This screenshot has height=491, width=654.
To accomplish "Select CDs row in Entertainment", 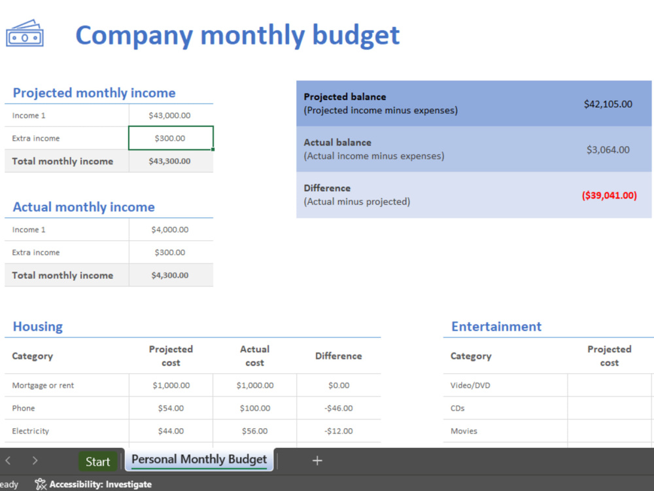I will click(x=458, y=408).
